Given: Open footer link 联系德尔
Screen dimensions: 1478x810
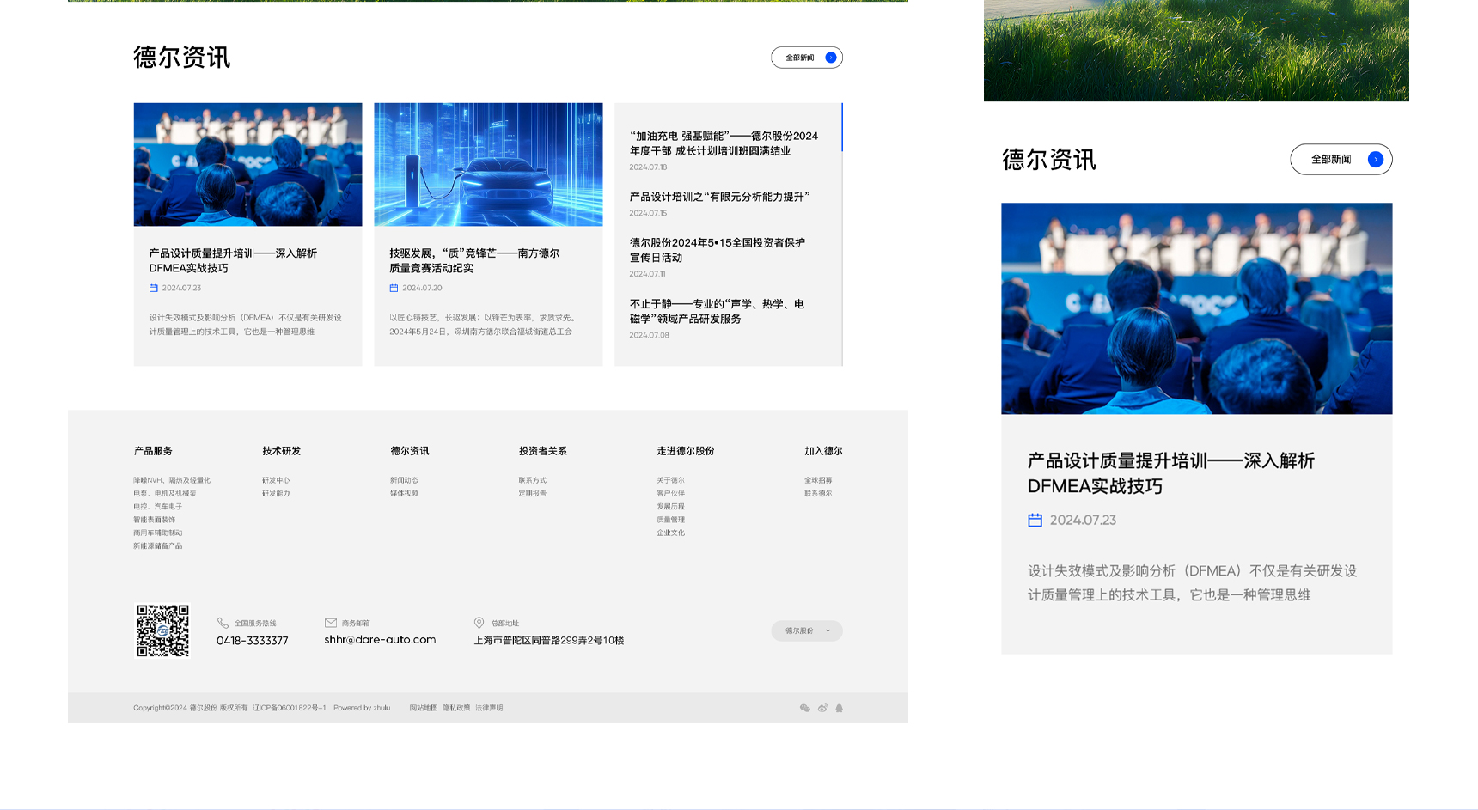Looking at the screenshot, I should click(818, 493).
